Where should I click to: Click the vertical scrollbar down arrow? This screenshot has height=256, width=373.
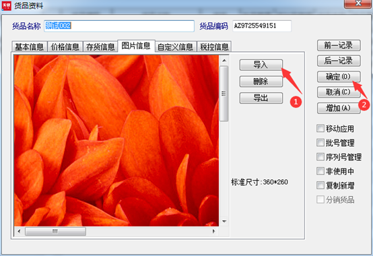[224, 221]
